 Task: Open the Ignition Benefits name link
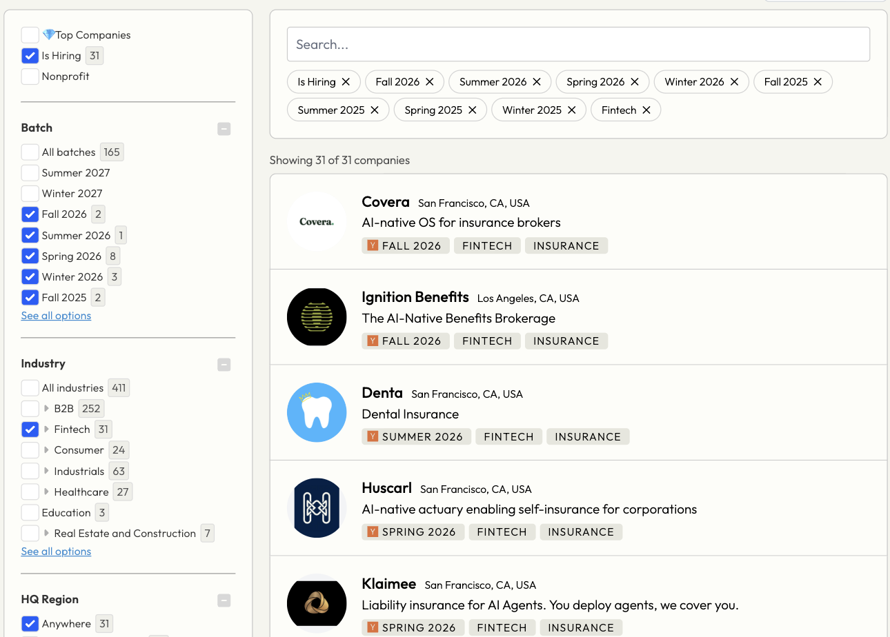coord(415,297)
